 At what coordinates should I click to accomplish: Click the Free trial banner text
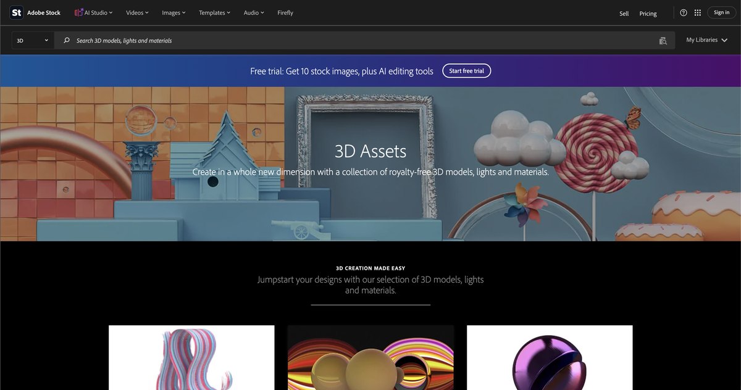tap(341, 71)
